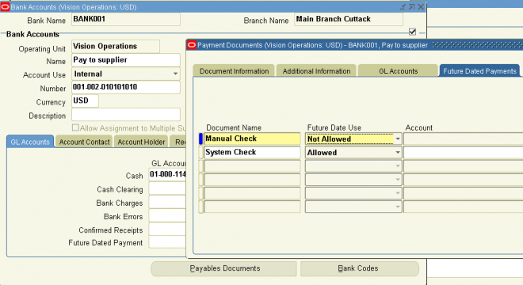This screenshot has width=523, height=285.
Task: Switch to the Document Information tab
Action: coord(234,71)
